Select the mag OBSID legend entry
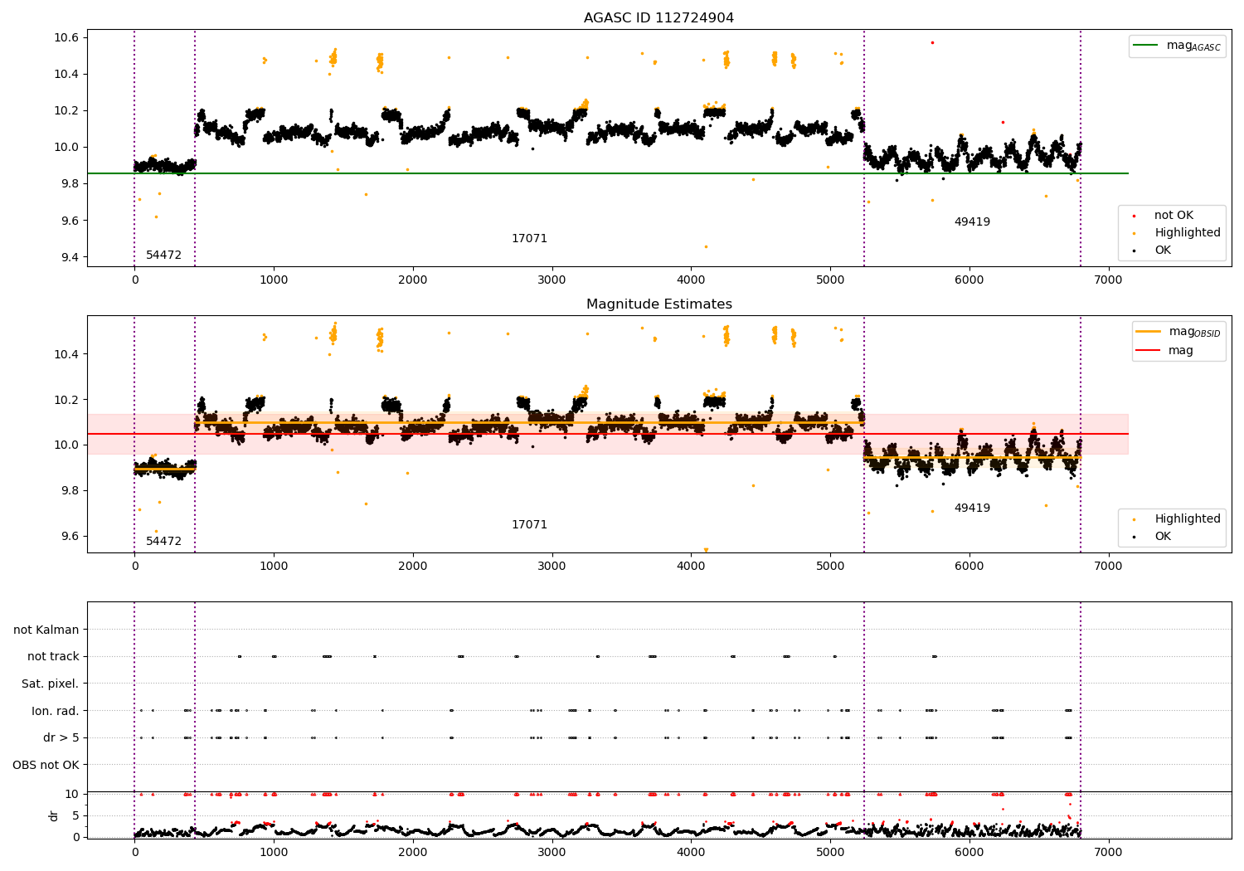 pyautogui.click(x=1178, y=333)
